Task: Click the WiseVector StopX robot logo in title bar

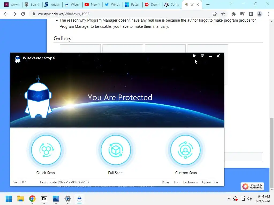Action: click(17, 59)
